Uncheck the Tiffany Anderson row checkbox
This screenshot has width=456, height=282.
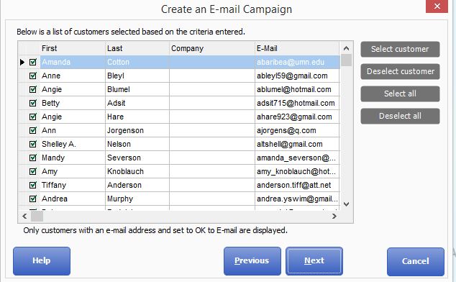[33, 185]
